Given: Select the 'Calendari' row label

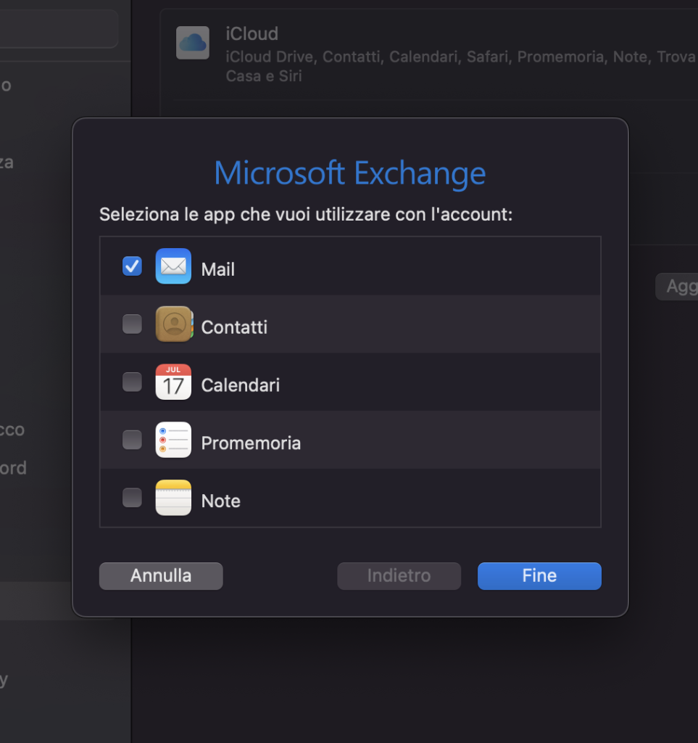Looking at the screenshot, I should (241, 385).
